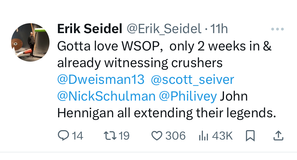297x160 pixels.
Task: Click the repost arrows icon
Action: (109, 136)
